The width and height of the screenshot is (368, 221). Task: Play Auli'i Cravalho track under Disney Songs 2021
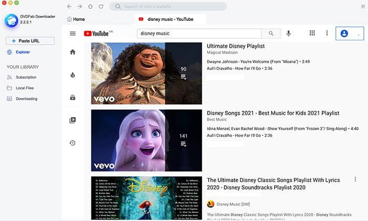(x=239, y=135)
